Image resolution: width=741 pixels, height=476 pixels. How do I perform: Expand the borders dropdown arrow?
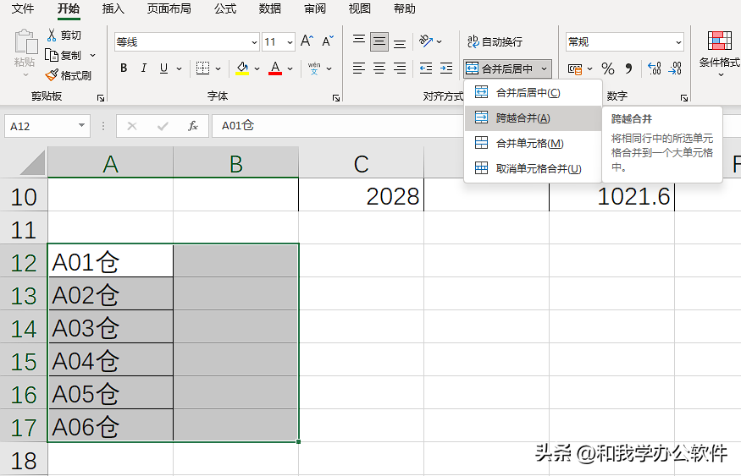[x=218, y=68]
